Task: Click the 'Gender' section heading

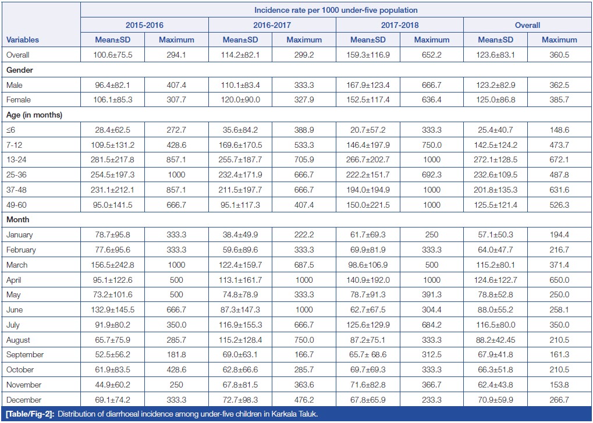Action: [19, 70]
